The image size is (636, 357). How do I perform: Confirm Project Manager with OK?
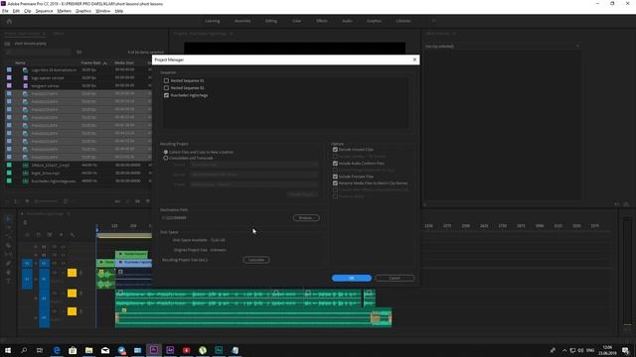(352, 278)
